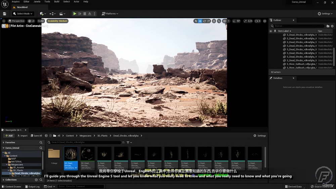This screenshot has width=336, height=189.
Task: Go back in Content Browser history arrow
Action: [46, 136]
